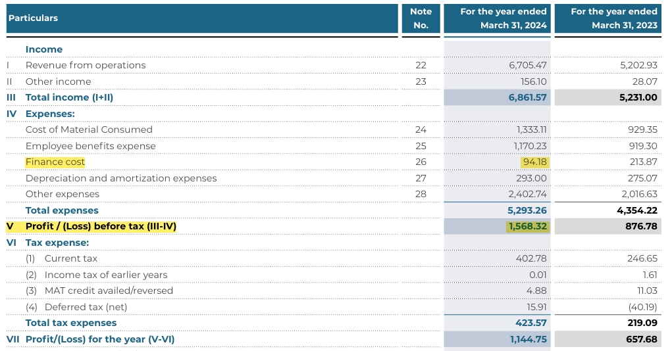672x351 pixels.
Task: Click the 6,705.47 revenue figure
Action: coord(528,65)
